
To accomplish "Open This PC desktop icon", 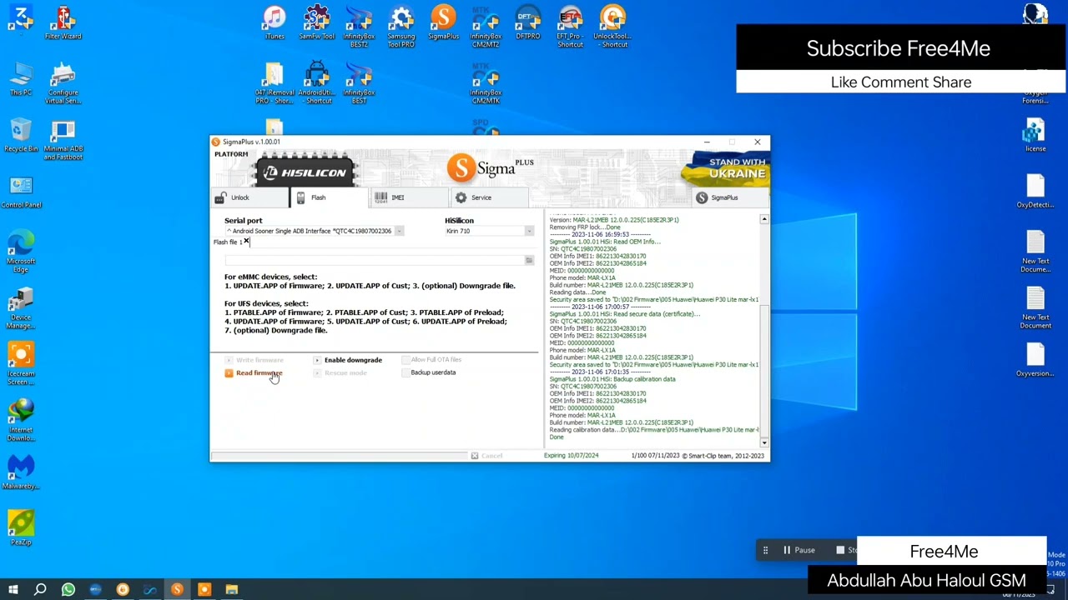I will (x=21, y=79).
